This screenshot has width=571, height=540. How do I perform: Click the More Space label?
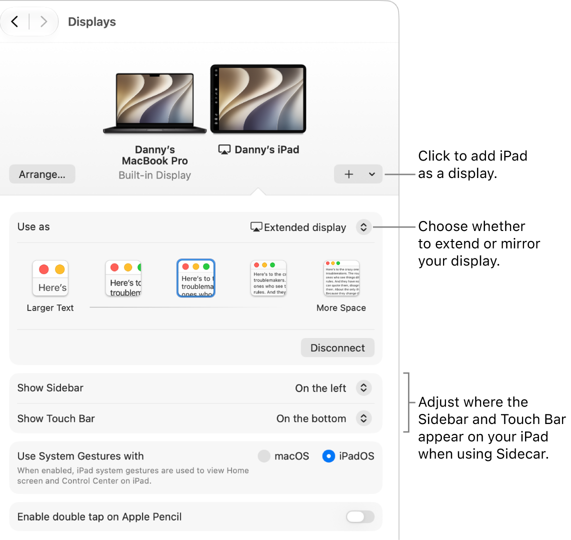click(x=341, y=308)
